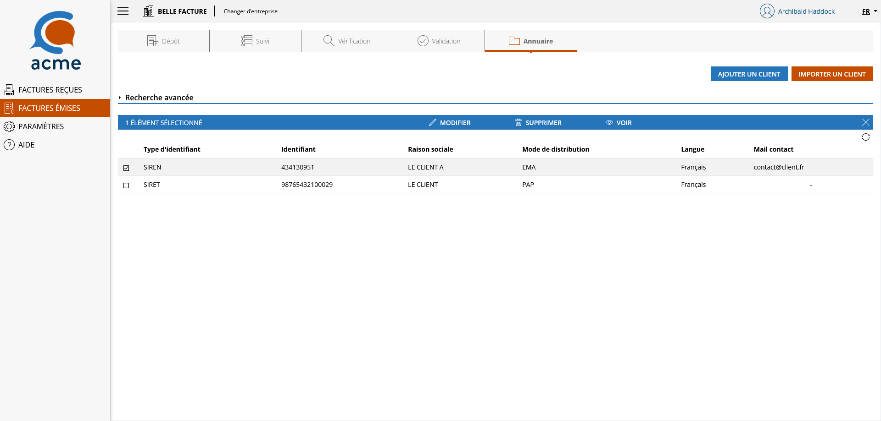881x421 pixels.
Task: Click the trash icon for Supprimer
Action: click(519, 122)
